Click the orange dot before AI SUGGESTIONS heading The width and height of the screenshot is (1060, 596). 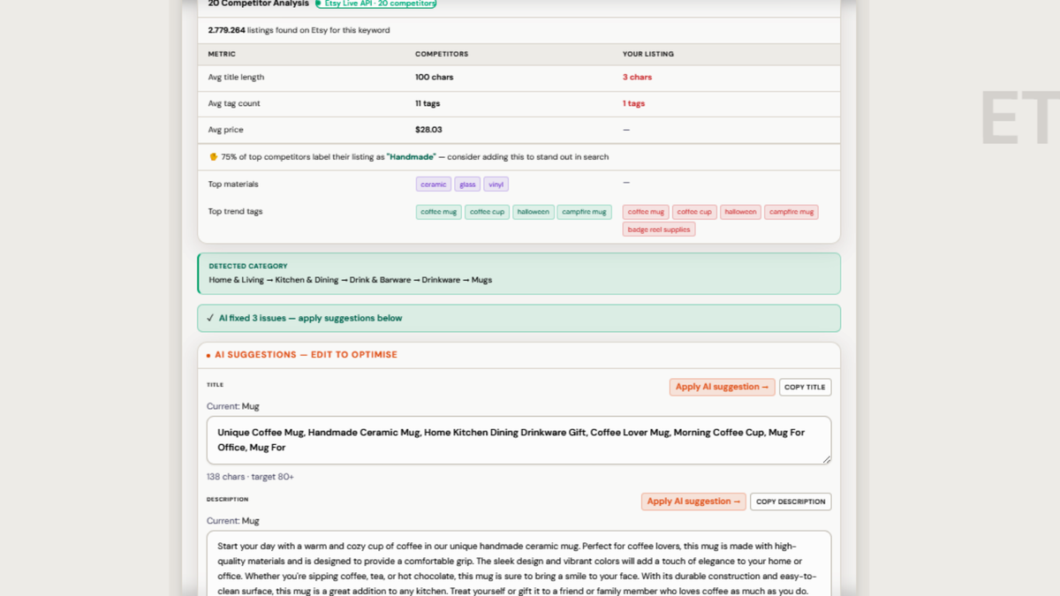pyautogui.click(x=208, y=356)
